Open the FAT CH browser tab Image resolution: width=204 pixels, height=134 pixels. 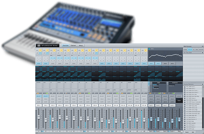190,49
